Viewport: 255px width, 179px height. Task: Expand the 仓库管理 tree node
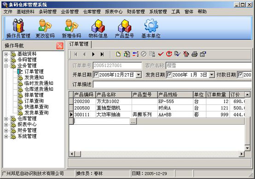click(6, 119)
